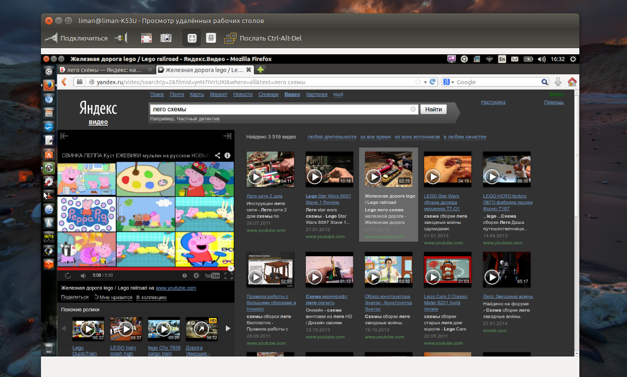Image resolution: width=627 pixels, height=377 pixels.
Task: Expand the "в любом качестве" quality filter
Action: pyautogui.click(x=465, y=137)
